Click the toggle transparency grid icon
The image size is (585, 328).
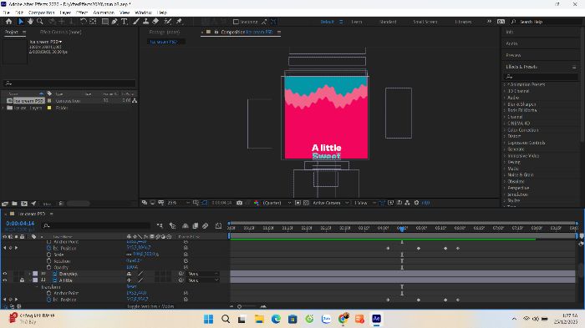[x=307, y=203]
